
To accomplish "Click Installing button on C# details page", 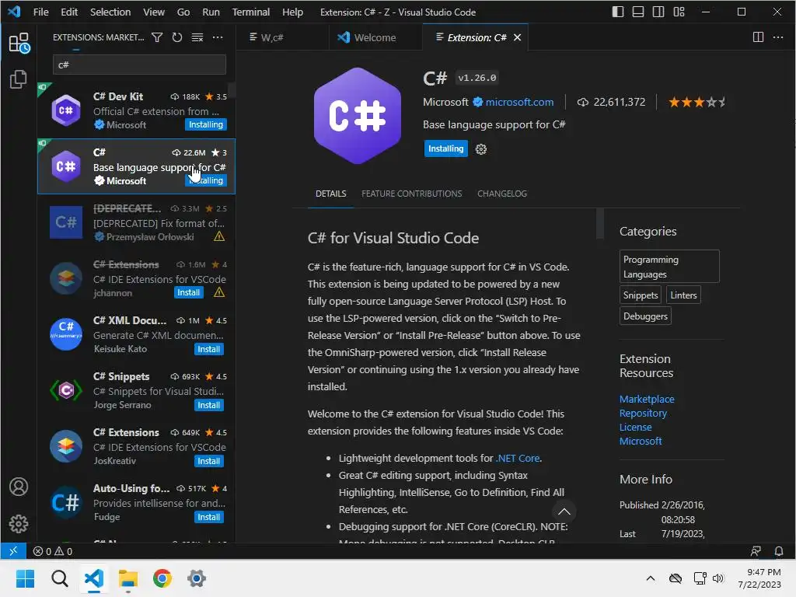I will tap(445, 148).
